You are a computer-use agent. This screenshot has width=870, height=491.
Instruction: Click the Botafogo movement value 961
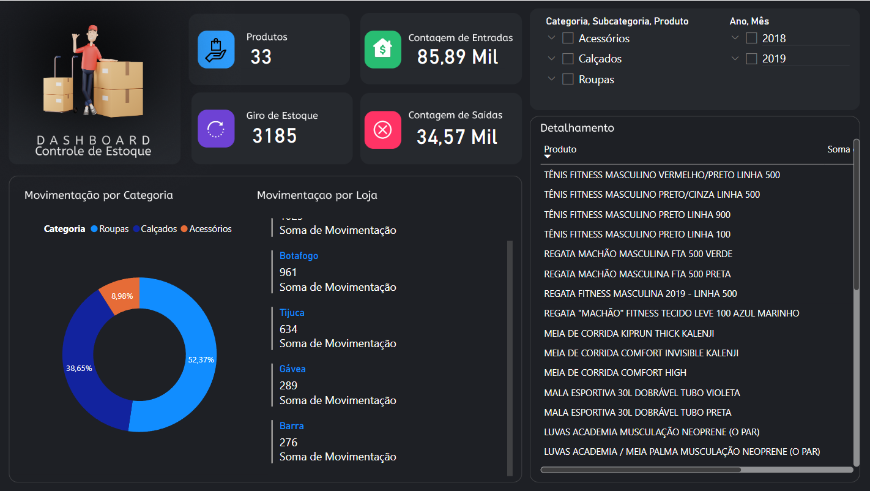click(288, 272)
